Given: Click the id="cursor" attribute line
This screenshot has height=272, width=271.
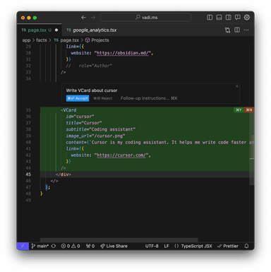Looking at the screenshot, I should [80, 117].
